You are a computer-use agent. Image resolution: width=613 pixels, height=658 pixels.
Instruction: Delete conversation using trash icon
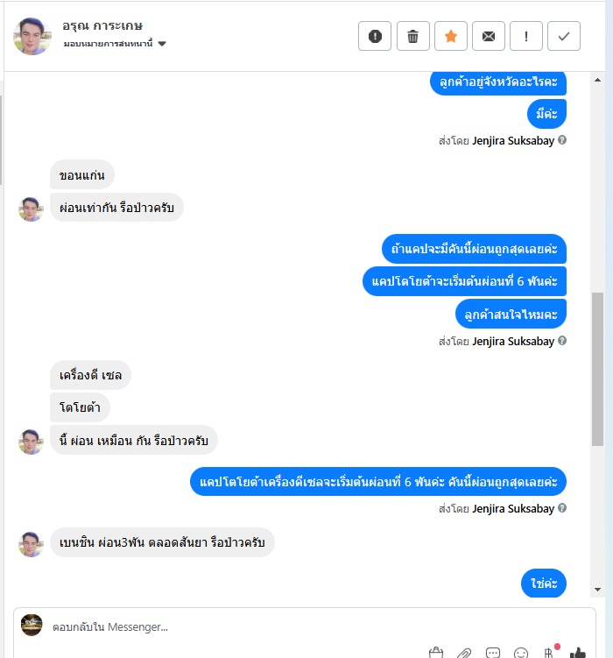pyautogui.click(x=413, y=36)
